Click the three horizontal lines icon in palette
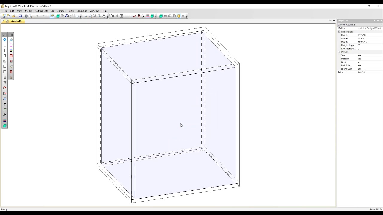 5,45
